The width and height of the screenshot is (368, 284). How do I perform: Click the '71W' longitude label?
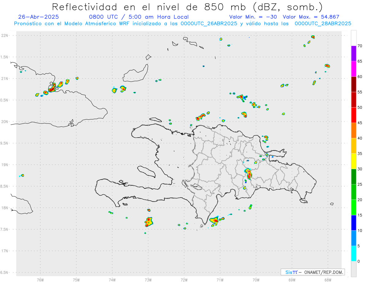point(220,280)
